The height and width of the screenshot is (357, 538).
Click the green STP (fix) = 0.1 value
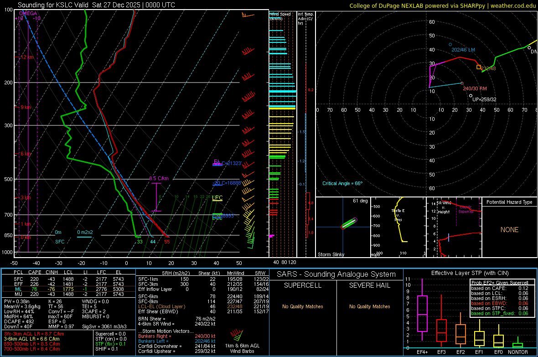pyautogui.click(x=110, y=344)
